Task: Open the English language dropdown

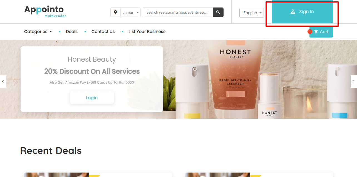Action: coord(252,13)
